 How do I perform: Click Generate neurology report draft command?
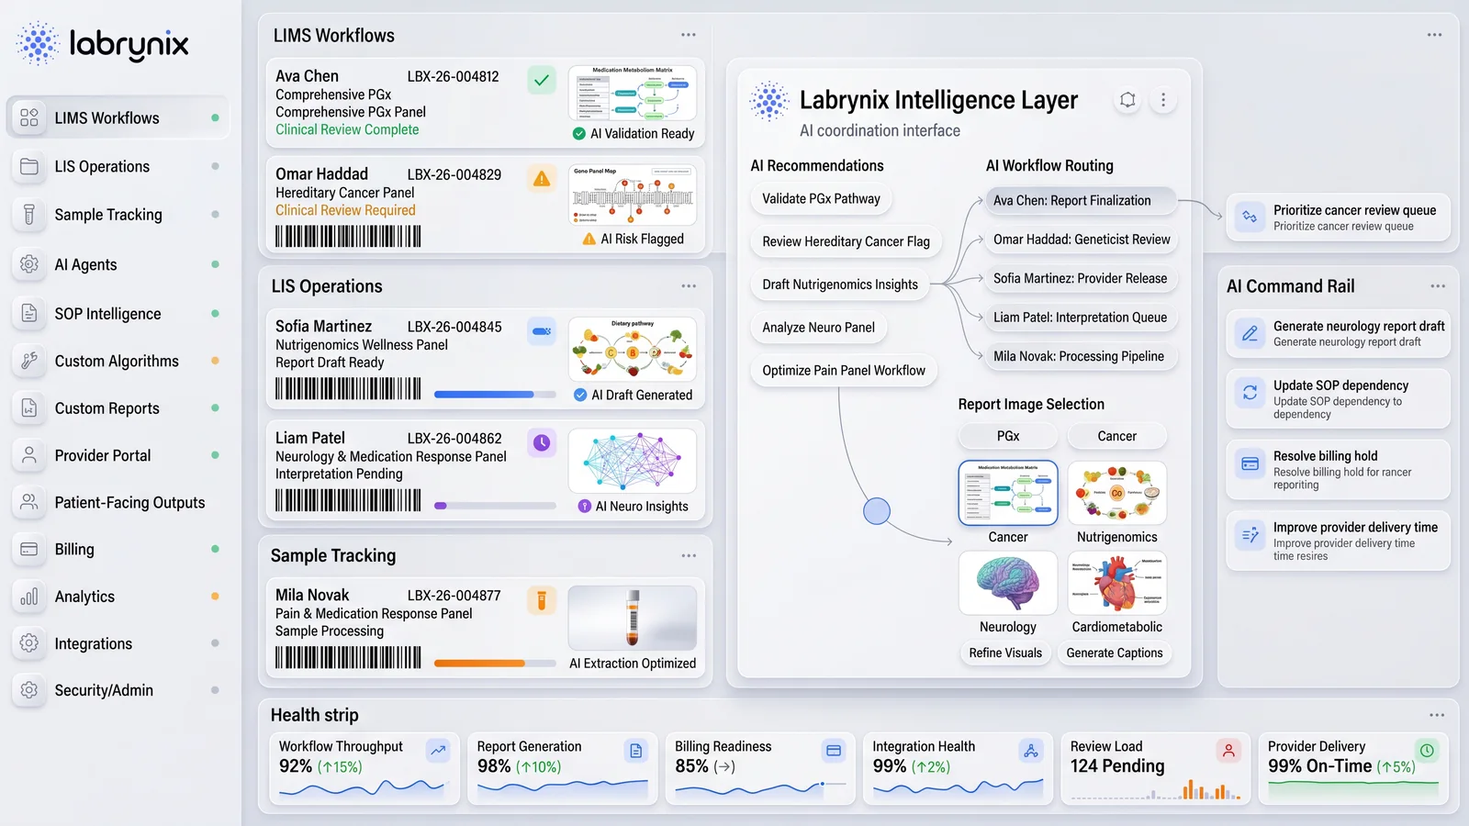pos(1339,333)
